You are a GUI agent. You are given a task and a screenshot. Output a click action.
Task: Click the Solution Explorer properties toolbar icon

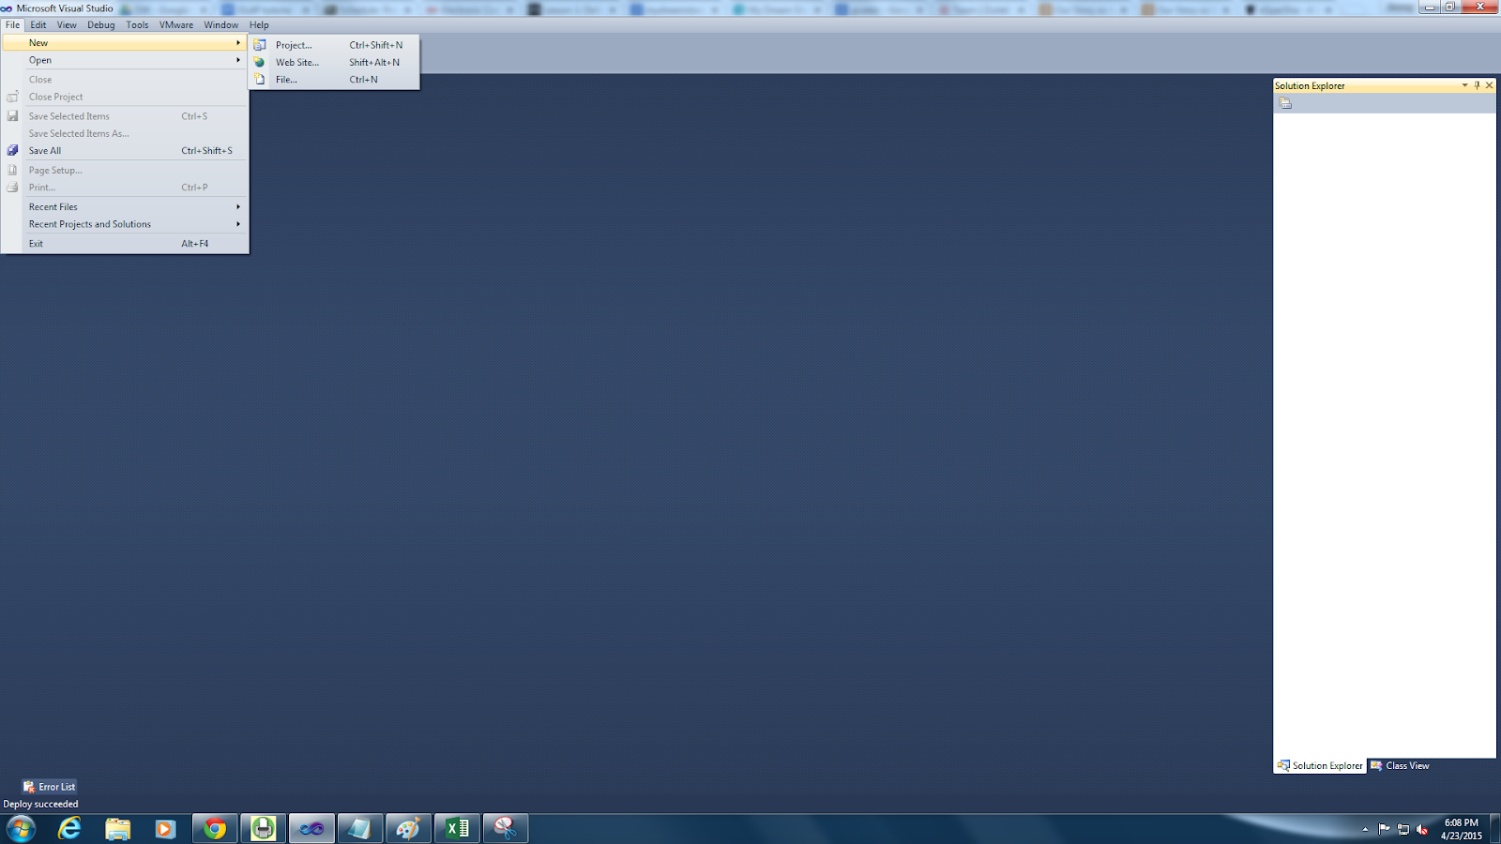(x=1285, y=104)
